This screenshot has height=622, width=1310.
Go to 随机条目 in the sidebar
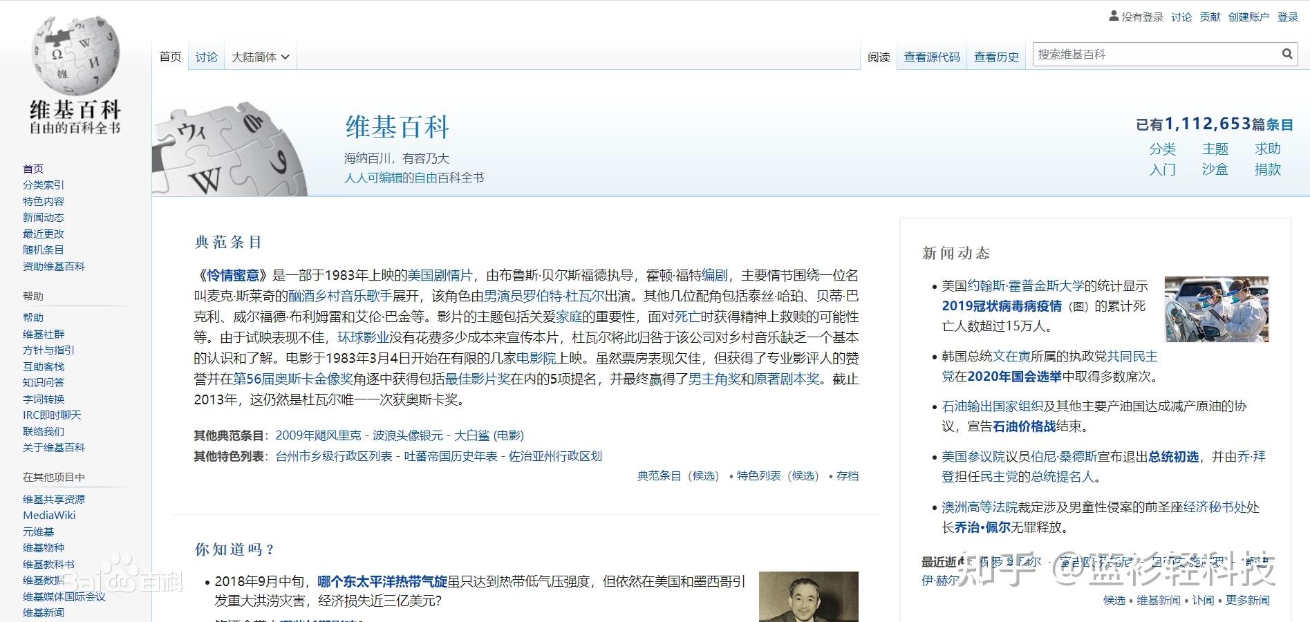[x=44, y=249]
